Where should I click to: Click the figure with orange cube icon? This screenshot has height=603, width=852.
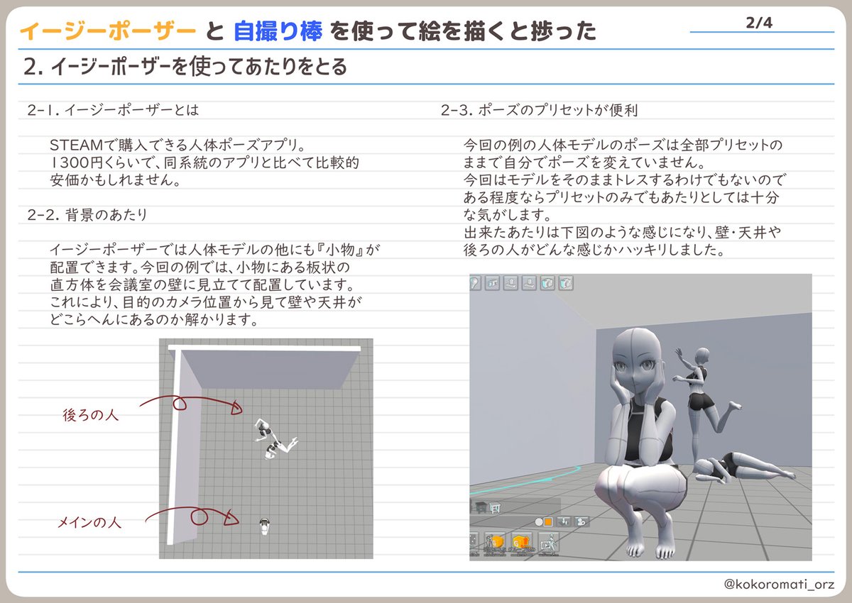coord(495,543)
